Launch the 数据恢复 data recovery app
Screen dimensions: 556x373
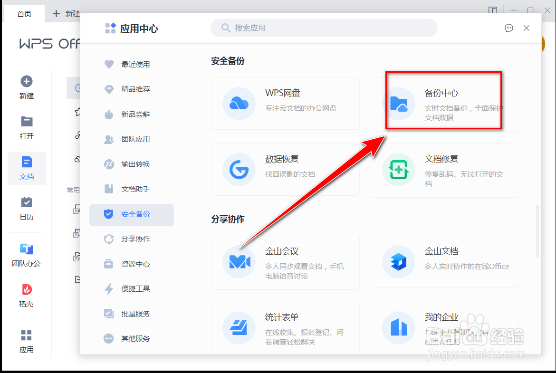tap(285, 170)
